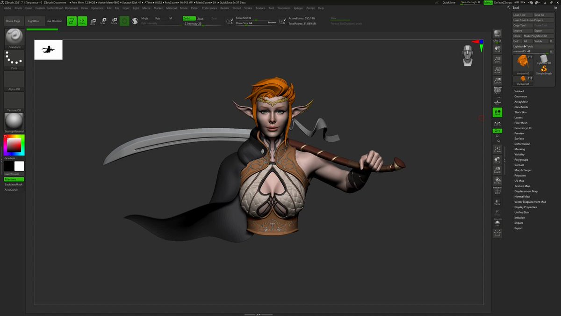Expand the Polypaint section
Image resolution: width=561 pixels, height=316 pixels.
coord(520,176)
